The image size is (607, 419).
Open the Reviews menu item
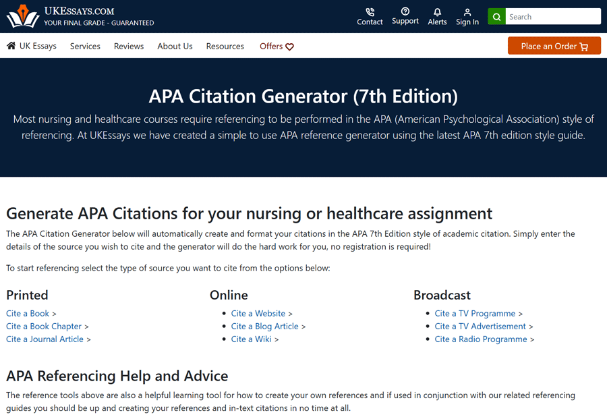[x=129, y=46]
